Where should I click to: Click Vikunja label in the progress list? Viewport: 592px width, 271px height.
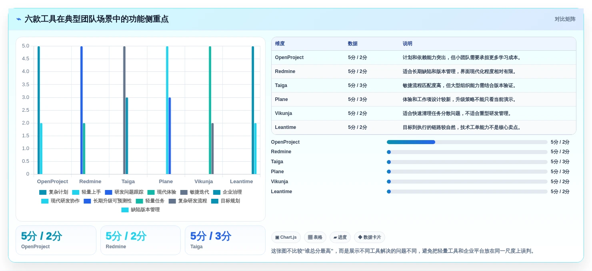click(x=279, y=182)
